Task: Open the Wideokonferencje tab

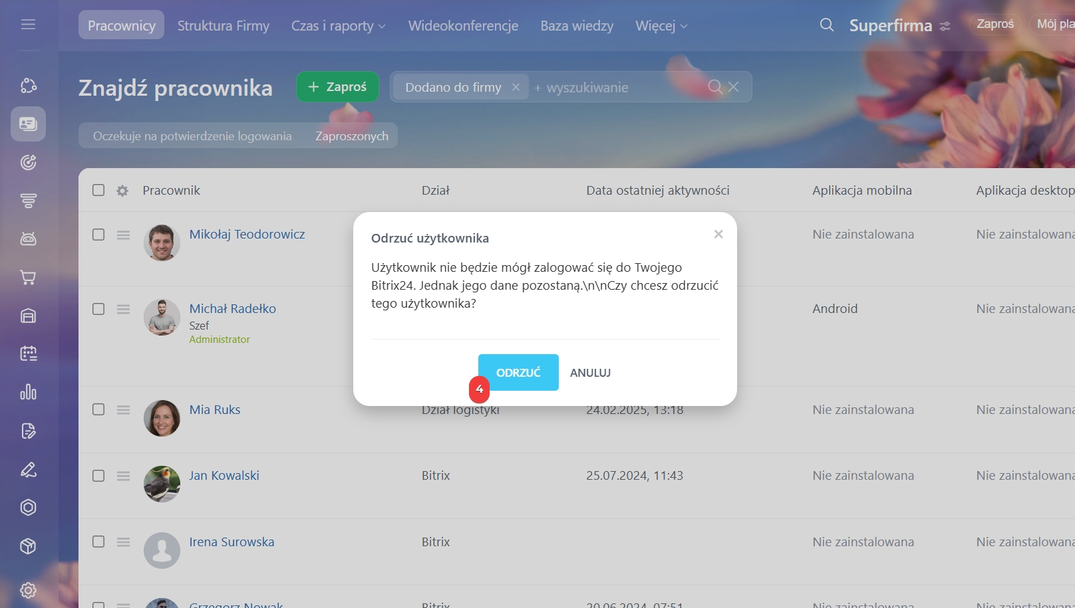Action: (463, 26)
